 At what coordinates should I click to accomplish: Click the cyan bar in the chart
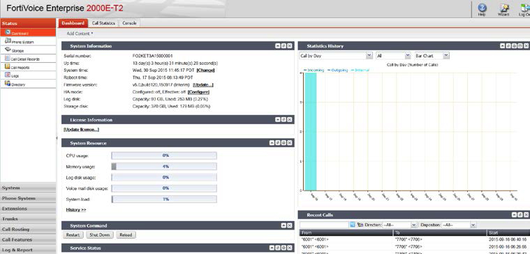[x=311, y=132]
